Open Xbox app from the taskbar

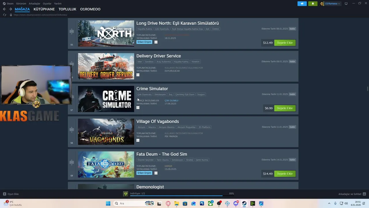click(x=211, y=203)
